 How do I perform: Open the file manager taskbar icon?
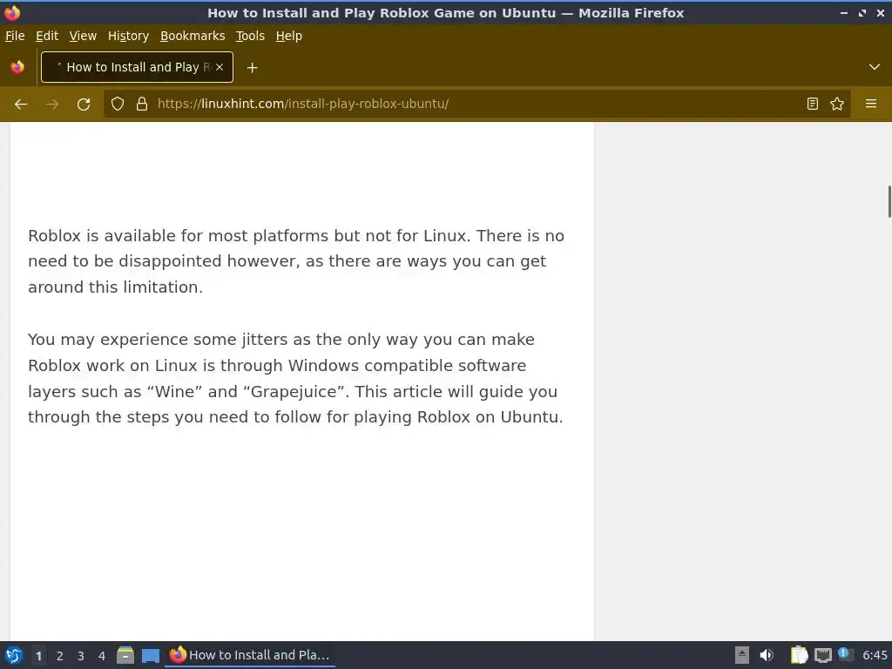125,655
